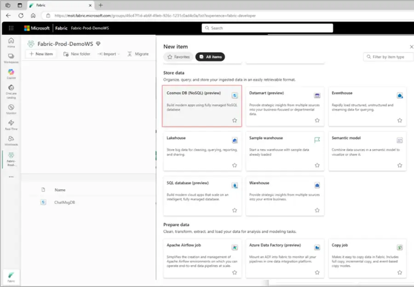Expand the Import dropdown

tap(109, 54)
